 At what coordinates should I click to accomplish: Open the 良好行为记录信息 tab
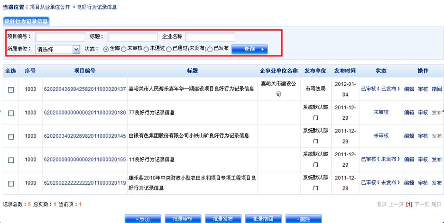(26, 21)
